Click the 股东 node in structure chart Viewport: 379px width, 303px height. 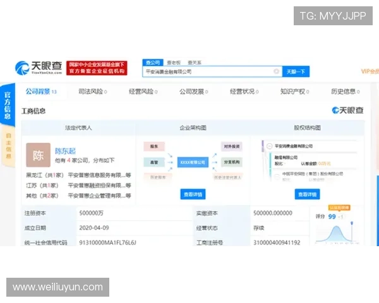(x=154, y=146)
